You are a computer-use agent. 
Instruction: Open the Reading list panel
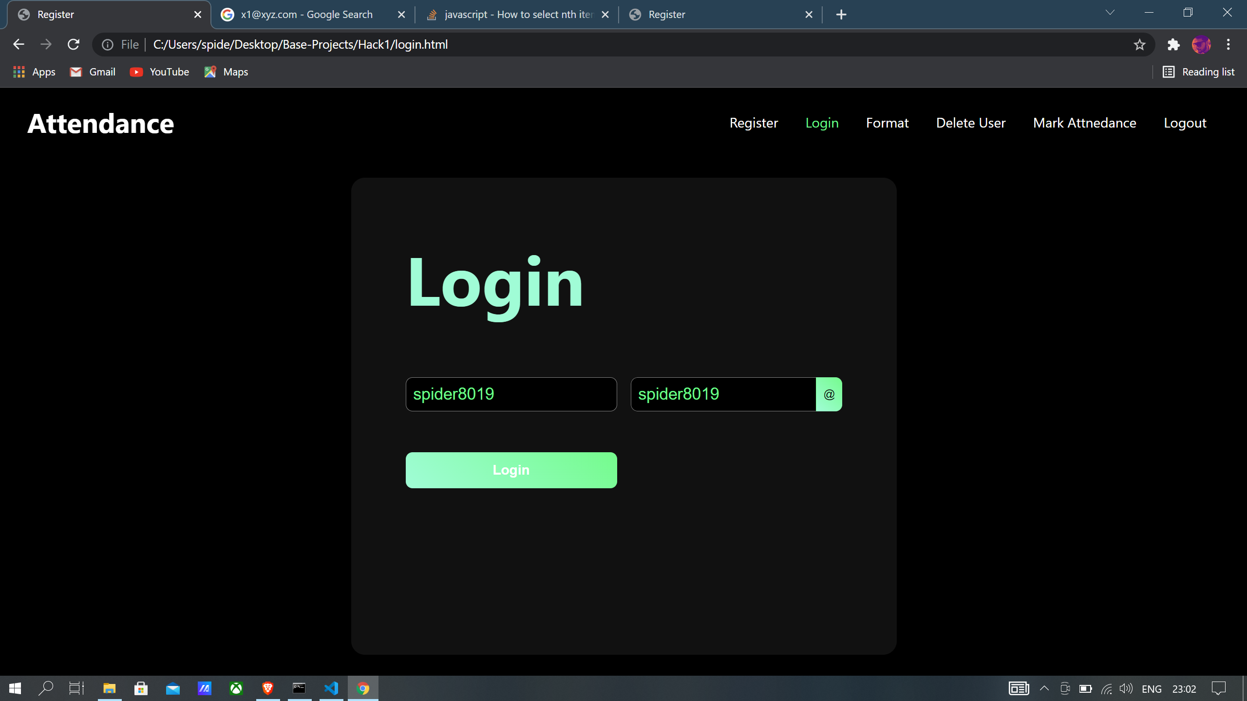click(1199, 72)
